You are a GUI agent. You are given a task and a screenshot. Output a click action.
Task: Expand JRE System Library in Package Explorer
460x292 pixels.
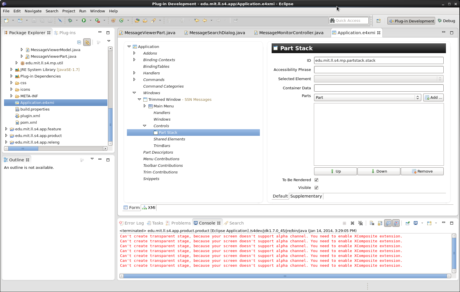tap(11, 69)
